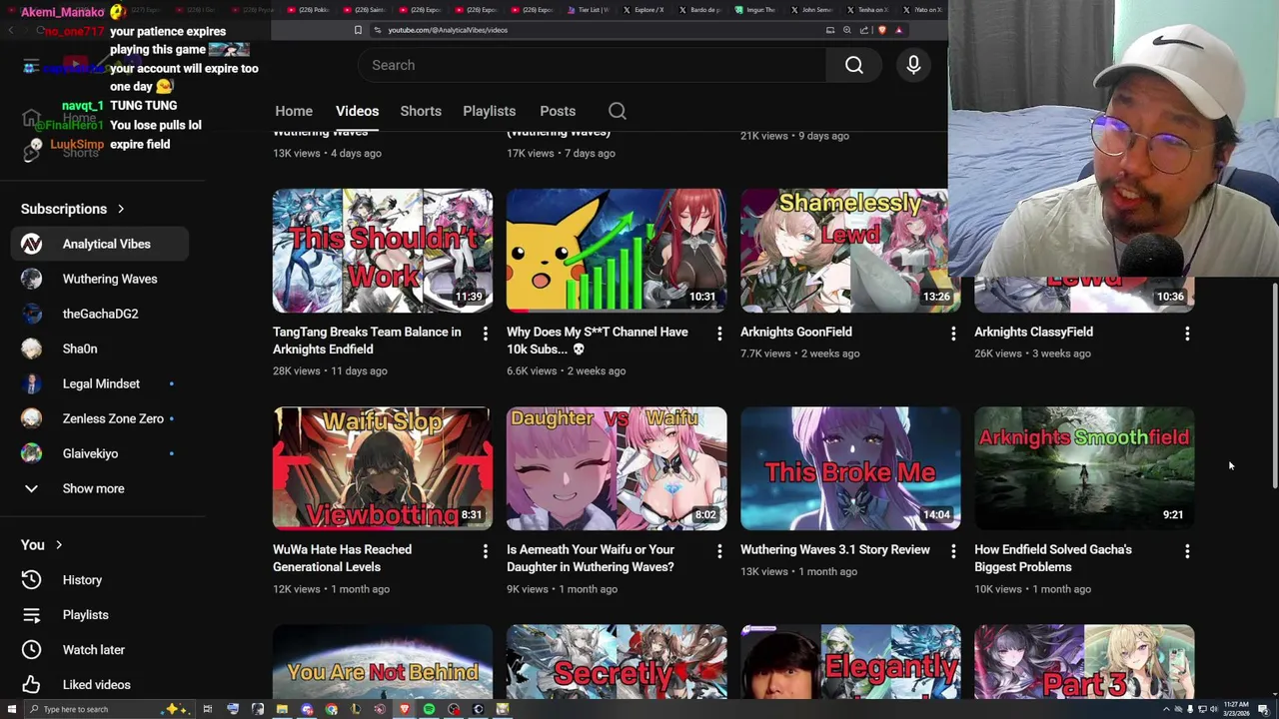1279x719 pixels.
Task: Open video title Arknights GoonField
Action: pos(796,332)
